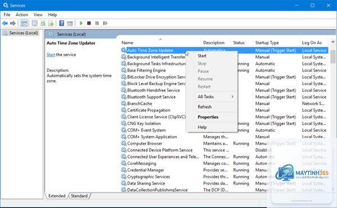Click the Start the service link
This screenshot has height=208, width=337.
point(51,55)
